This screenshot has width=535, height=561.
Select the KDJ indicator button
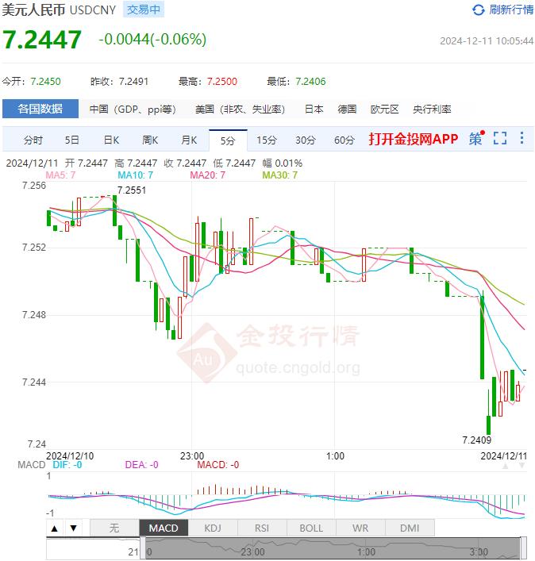pos(213,528)
